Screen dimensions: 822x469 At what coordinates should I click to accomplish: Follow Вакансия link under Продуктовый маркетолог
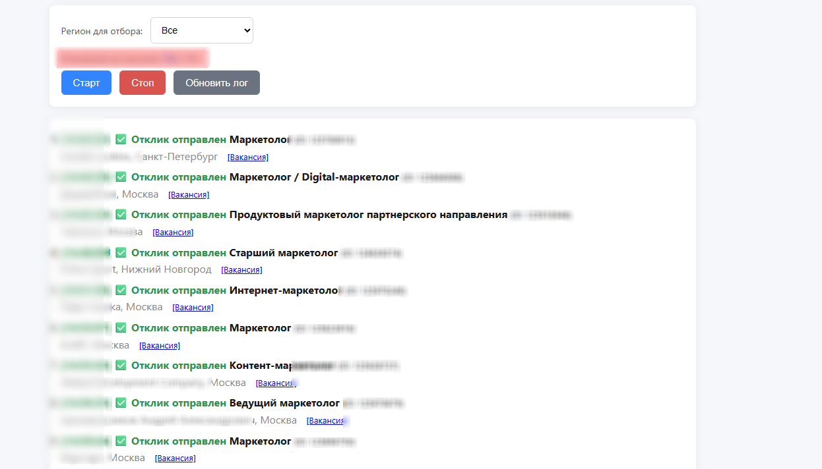[x=173, y=233]
